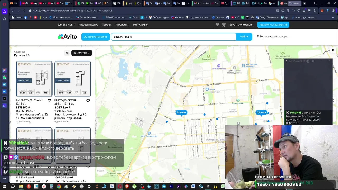Click the browser address bar URL
Image resolution: width=338 pixels, height=190 pixels.
pyautogui.click(x=73, y=11)
